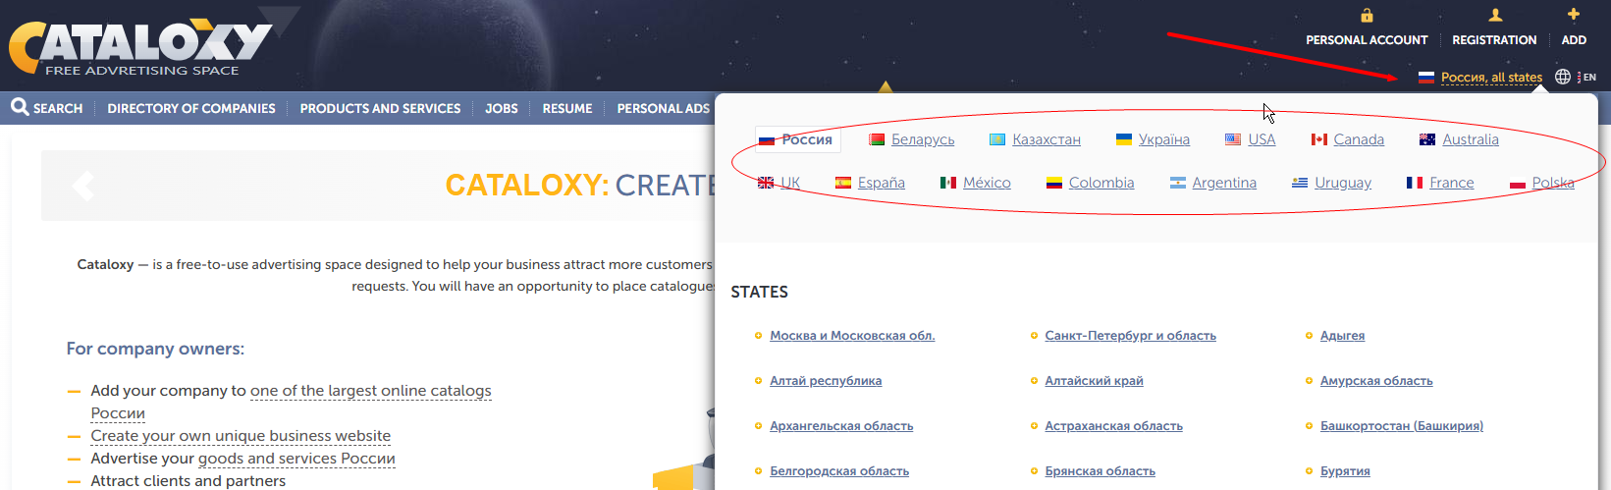Select Россия in country list
Image resolution: width=1611 pixels, height=490 pixels.
(x=798, y=139)
